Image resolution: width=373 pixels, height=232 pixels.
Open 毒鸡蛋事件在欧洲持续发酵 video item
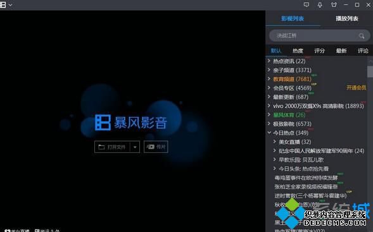point(306,178)
